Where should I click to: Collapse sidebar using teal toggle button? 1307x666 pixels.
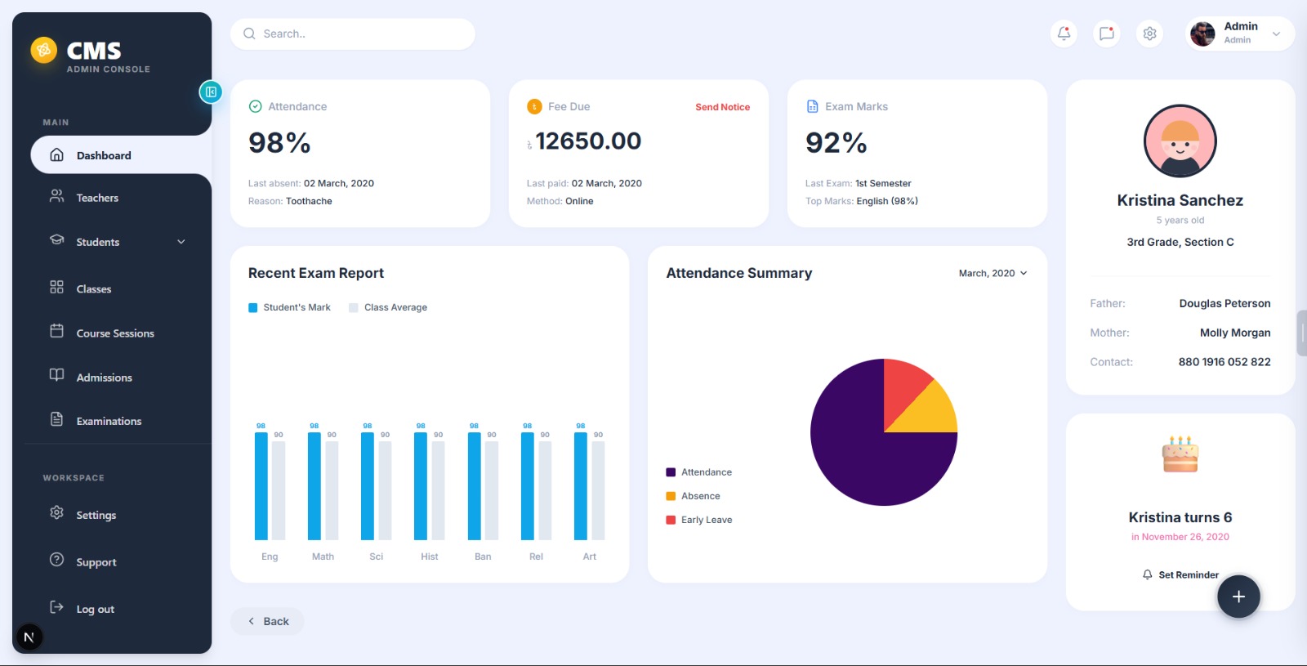(x=211, y=92)
